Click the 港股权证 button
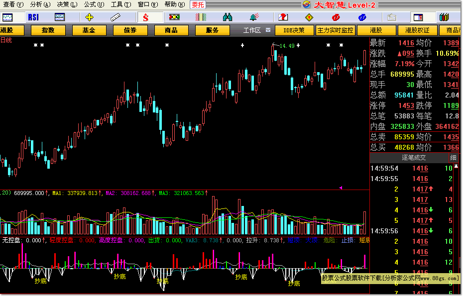This screenshot has height=297, width=464. [x=417, y=30]
